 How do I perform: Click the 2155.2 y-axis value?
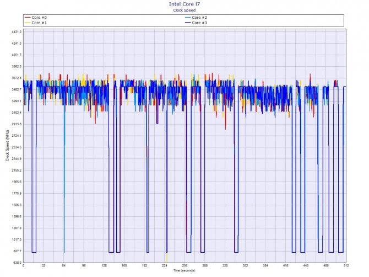click(17, 171)
